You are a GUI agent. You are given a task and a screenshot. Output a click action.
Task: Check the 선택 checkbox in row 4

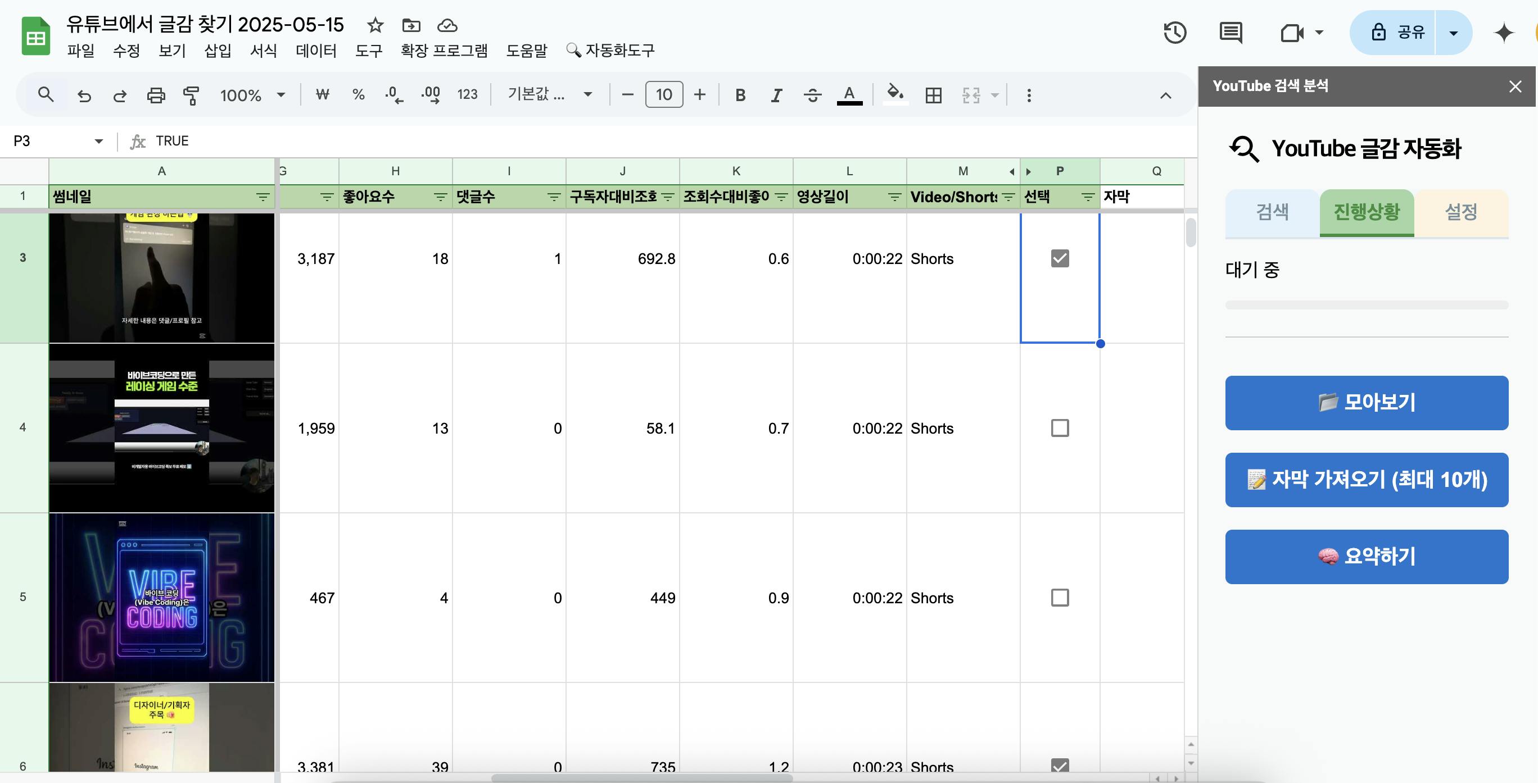coord(1060,428)
